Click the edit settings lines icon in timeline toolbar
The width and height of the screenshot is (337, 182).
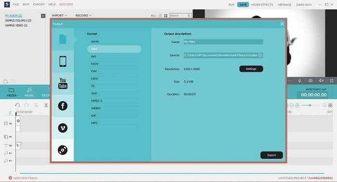coord(36,105)
